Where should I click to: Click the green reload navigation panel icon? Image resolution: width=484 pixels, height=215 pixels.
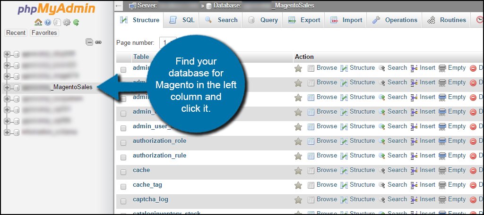pos(76,22)
